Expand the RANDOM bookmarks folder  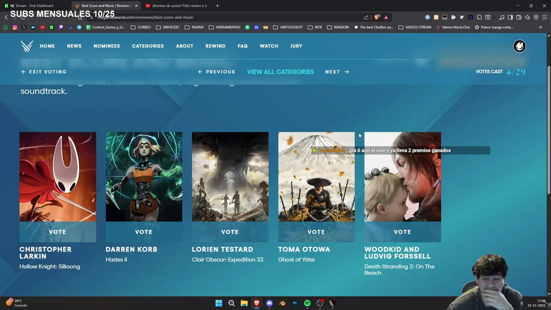click(338, 27)
